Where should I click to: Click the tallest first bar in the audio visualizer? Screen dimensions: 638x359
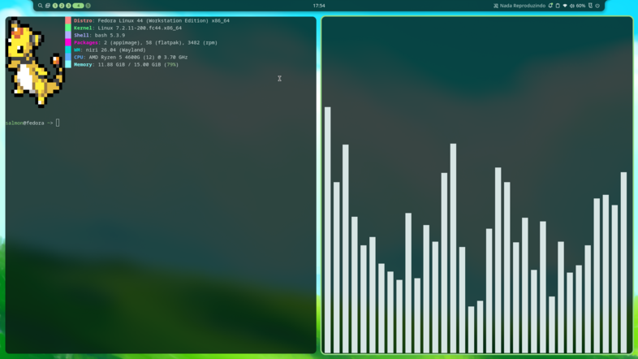pyautogui.click(x=328, y=230)
